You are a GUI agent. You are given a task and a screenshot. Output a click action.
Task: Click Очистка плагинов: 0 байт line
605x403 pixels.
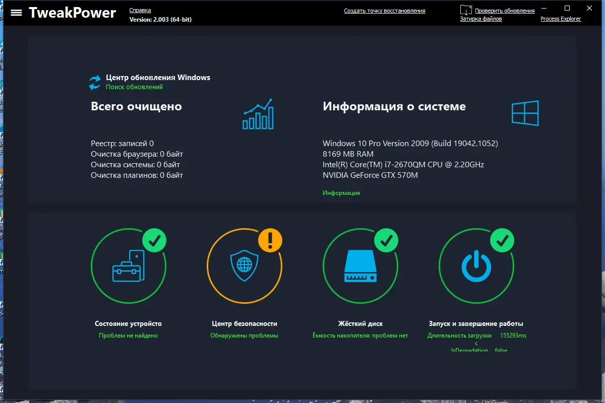[137, 175]
